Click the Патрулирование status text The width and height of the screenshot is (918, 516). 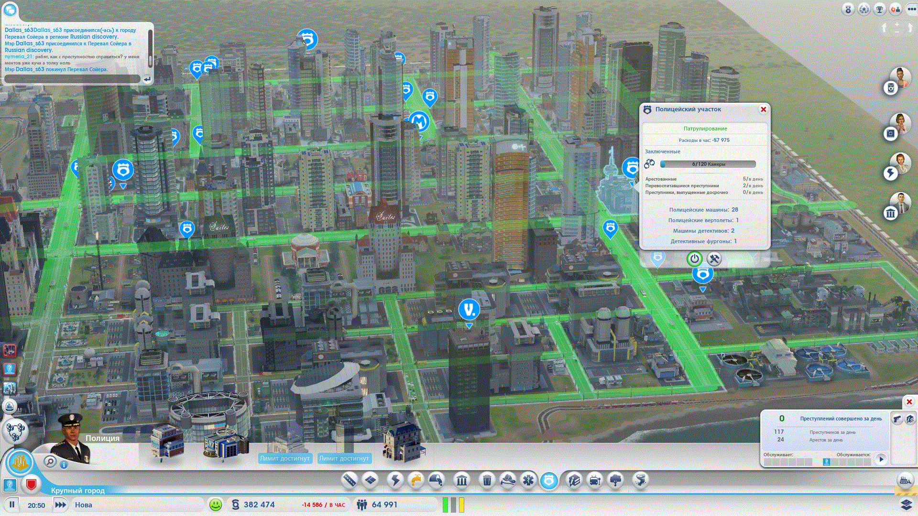pos(705,129)
